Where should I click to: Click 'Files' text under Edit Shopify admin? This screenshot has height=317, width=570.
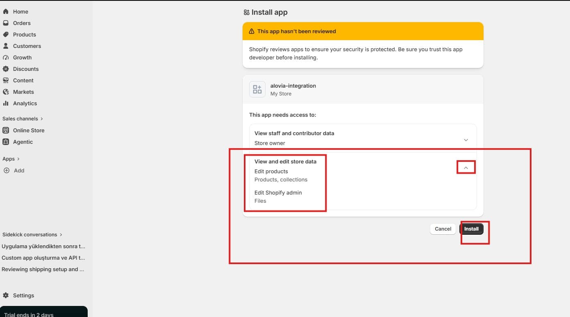coord(260,201)
